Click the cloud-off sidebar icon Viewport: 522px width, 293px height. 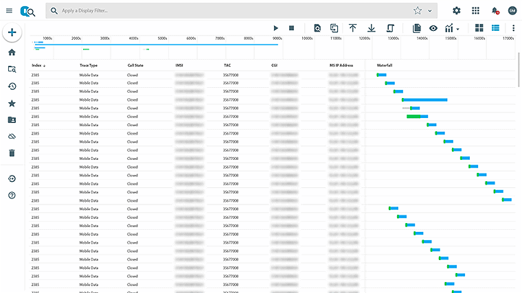12,137
